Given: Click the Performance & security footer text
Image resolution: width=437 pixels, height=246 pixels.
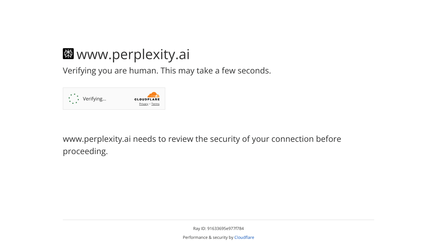Looking at the screenshot, I should pos(208,237).
